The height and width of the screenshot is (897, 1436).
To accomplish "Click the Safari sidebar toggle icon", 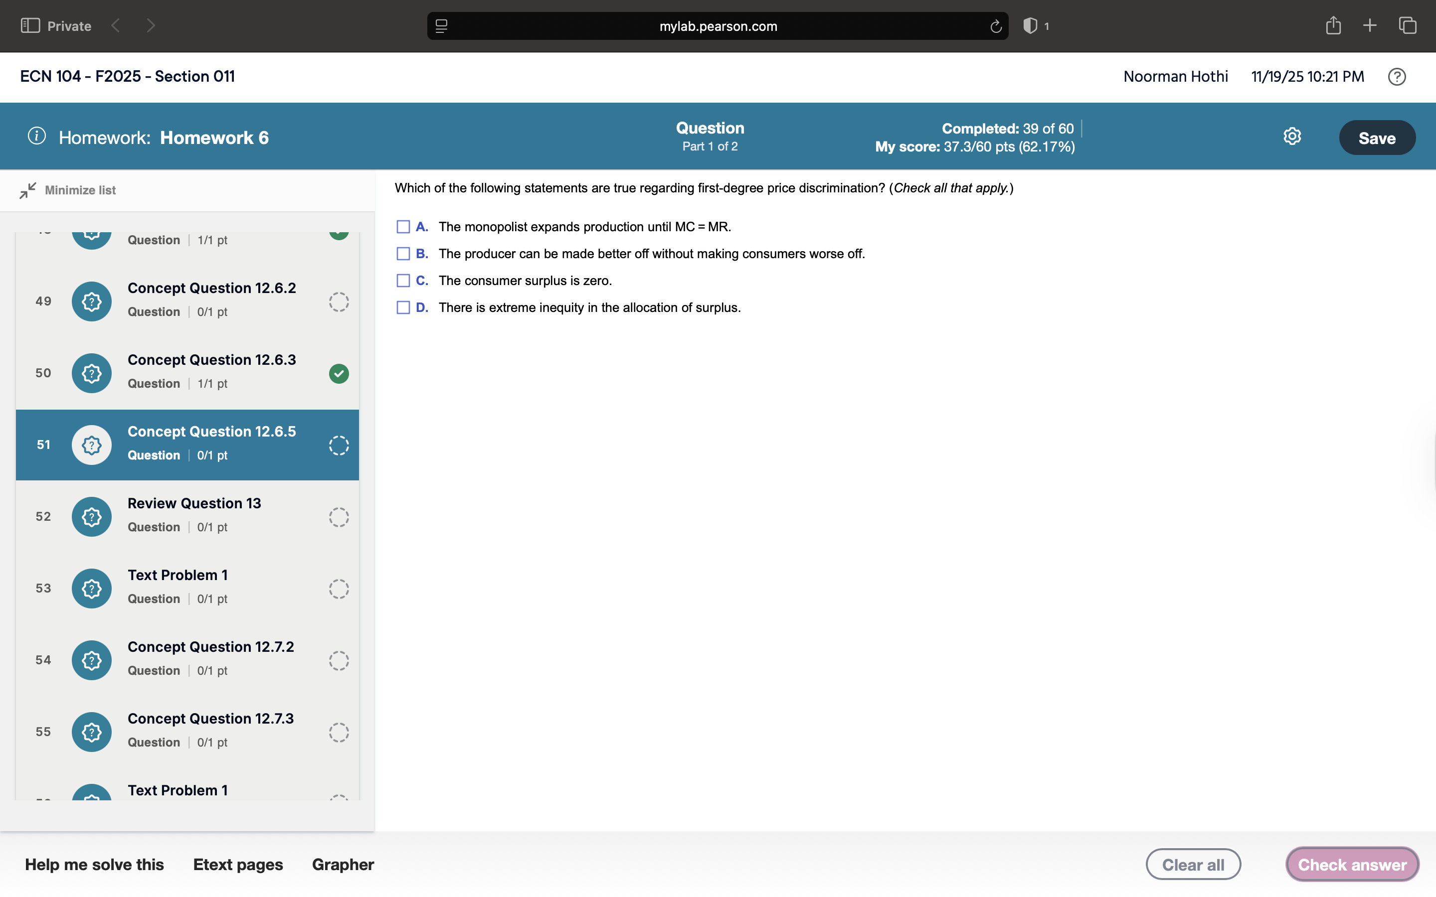I will (x=30, y=25).
